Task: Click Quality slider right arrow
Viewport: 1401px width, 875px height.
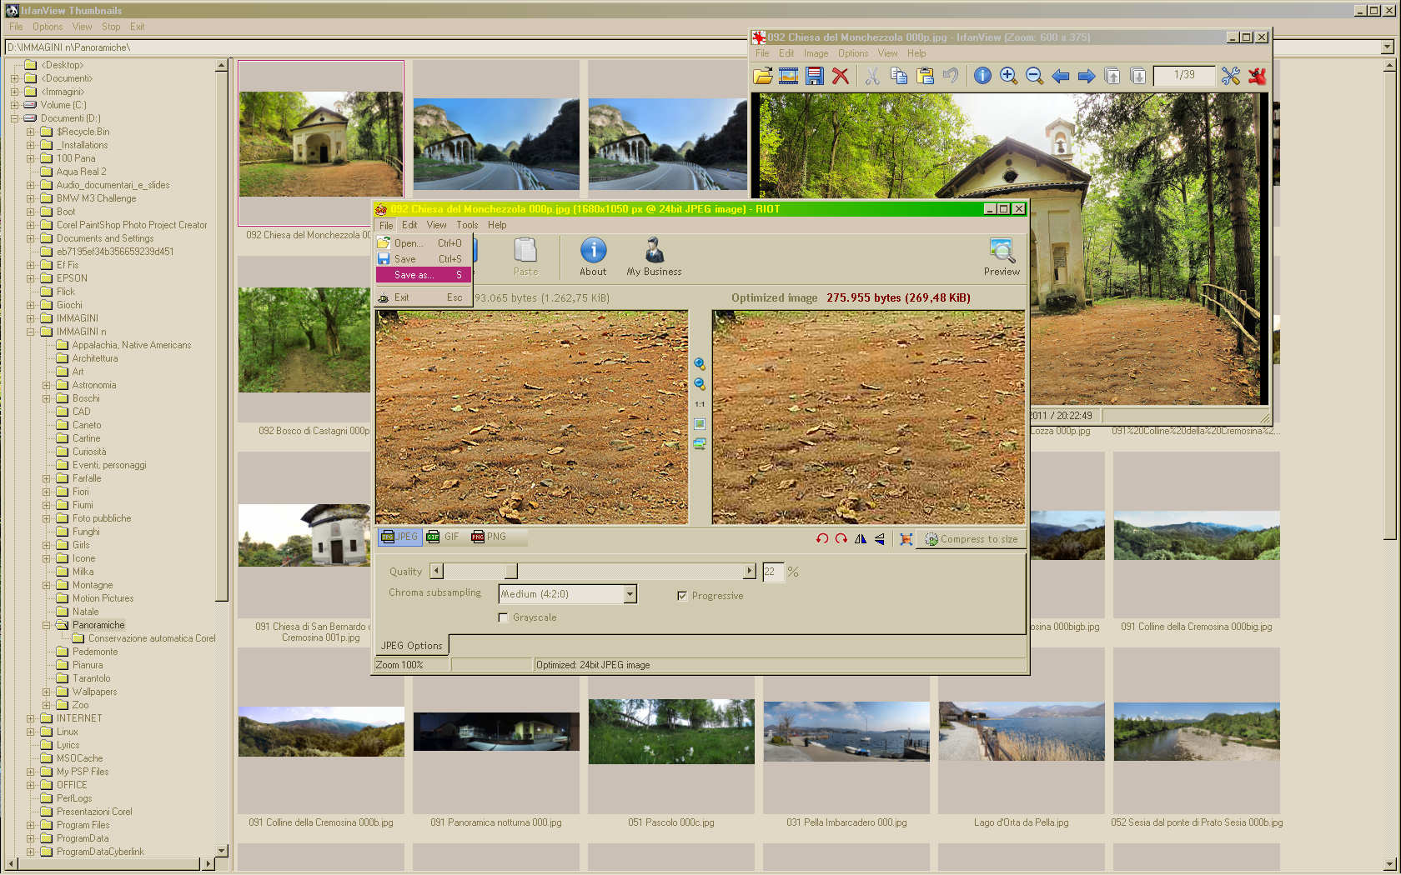Action: (x=749, y=571)
